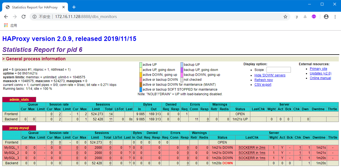Click the site security info icon

(x=35, y=17)
